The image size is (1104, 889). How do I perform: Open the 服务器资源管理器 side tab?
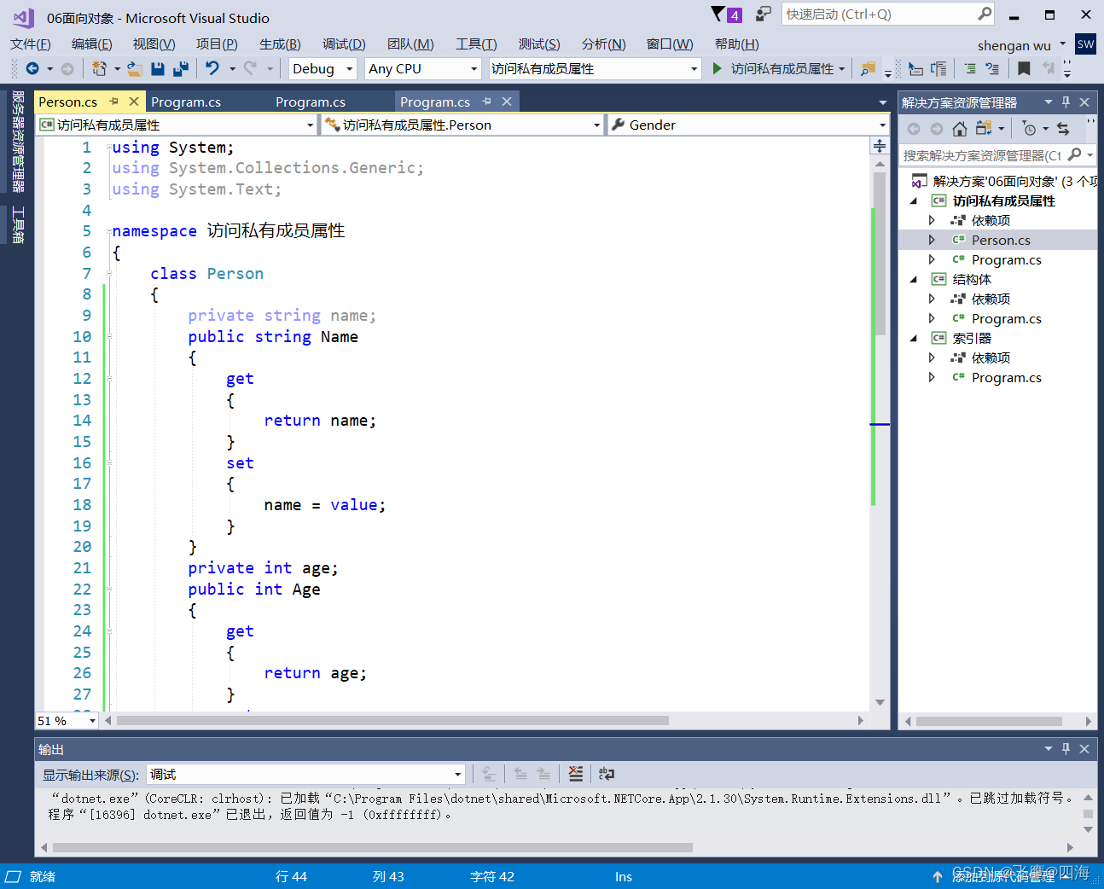point(18,142)
